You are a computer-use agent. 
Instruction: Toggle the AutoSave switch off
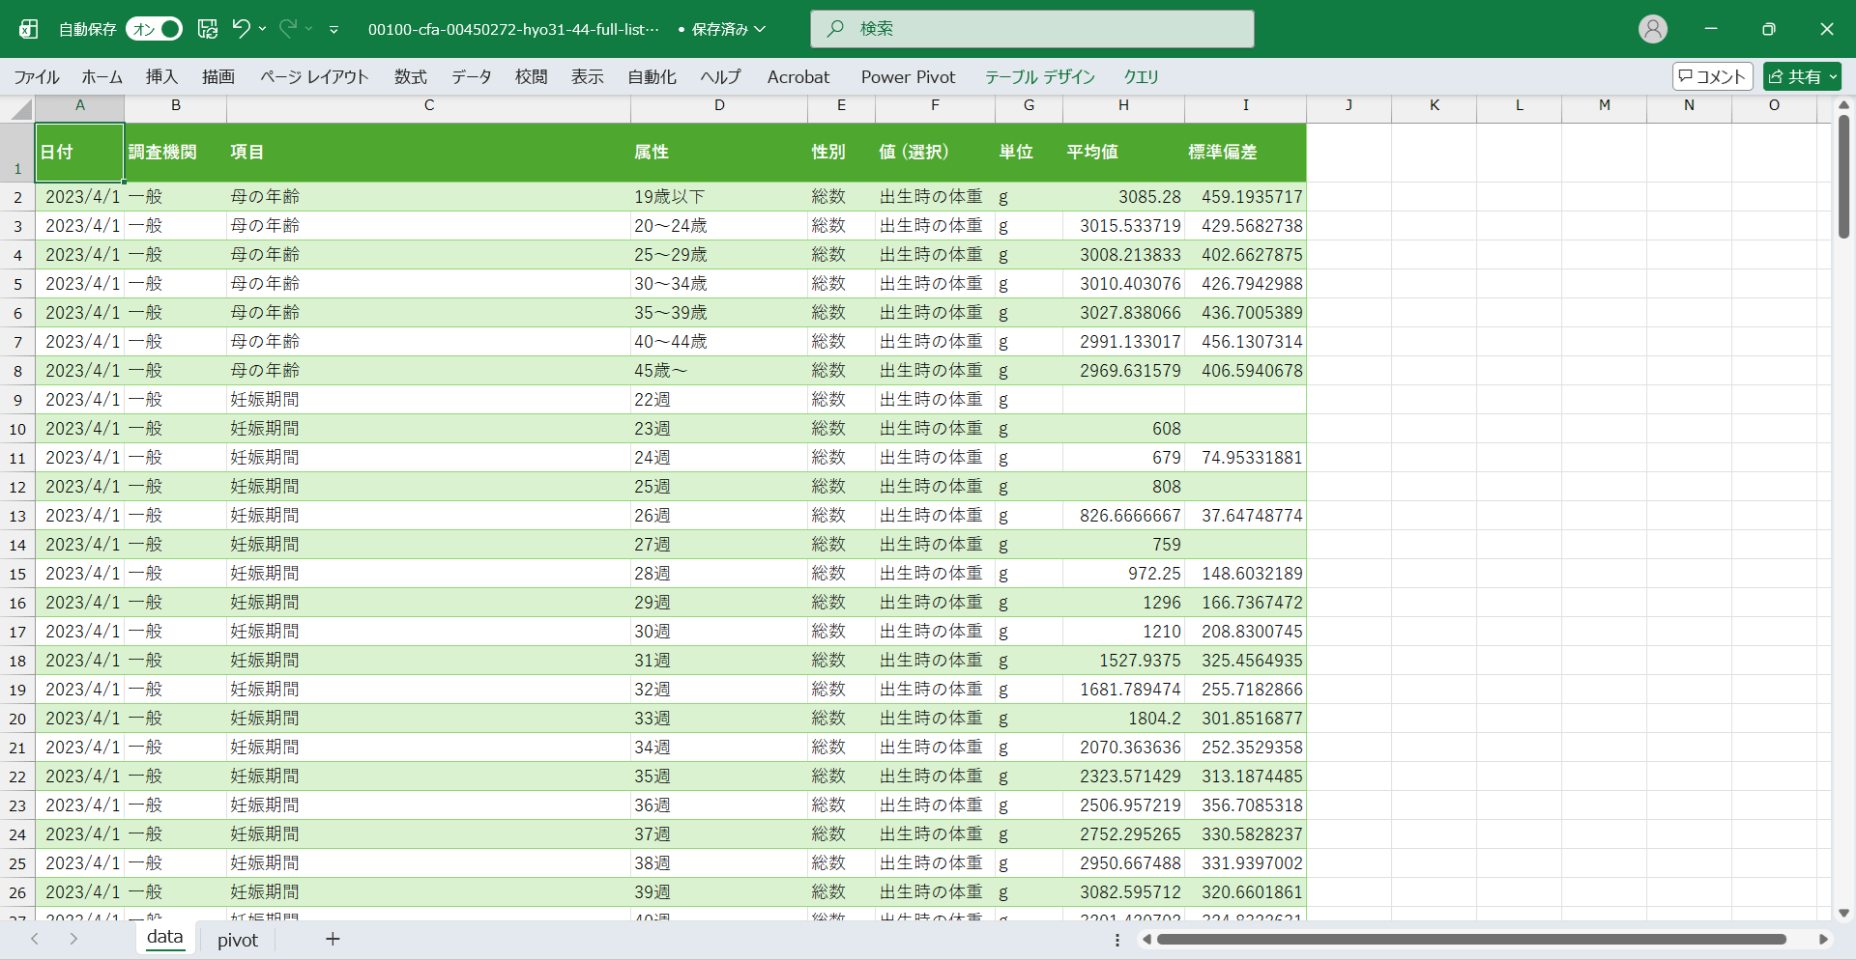155,29
